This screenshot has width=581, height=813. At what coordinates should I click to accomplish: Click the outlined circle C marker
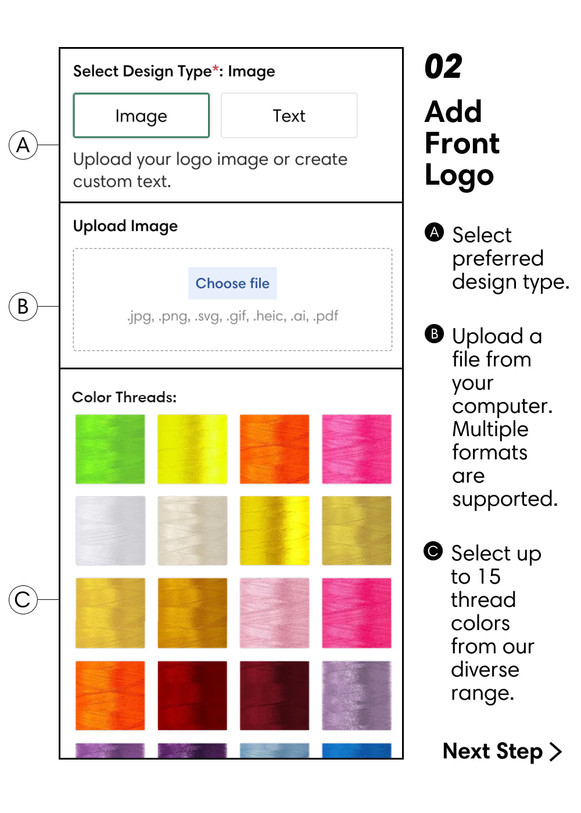23,599
